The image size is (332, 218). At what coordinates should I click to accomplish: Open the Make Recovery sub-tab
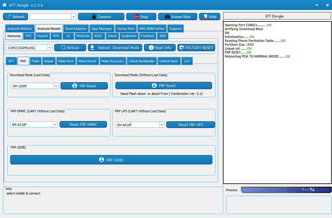[113, 61]
